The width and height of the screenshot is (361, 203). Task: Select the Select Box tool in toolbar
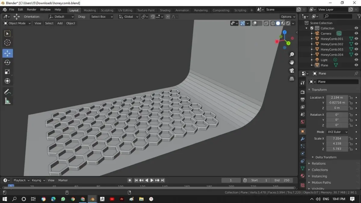[8, 33]
